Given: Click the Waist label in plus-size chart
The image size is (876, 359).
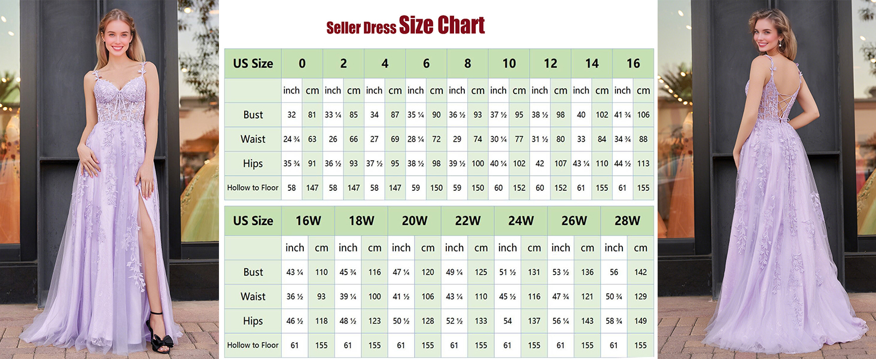Looking at the screenshot, I should click(253, 297).
